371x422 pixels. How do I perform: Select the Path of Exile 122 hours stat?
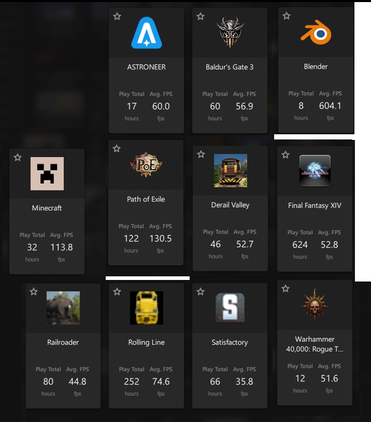[131, 238]
